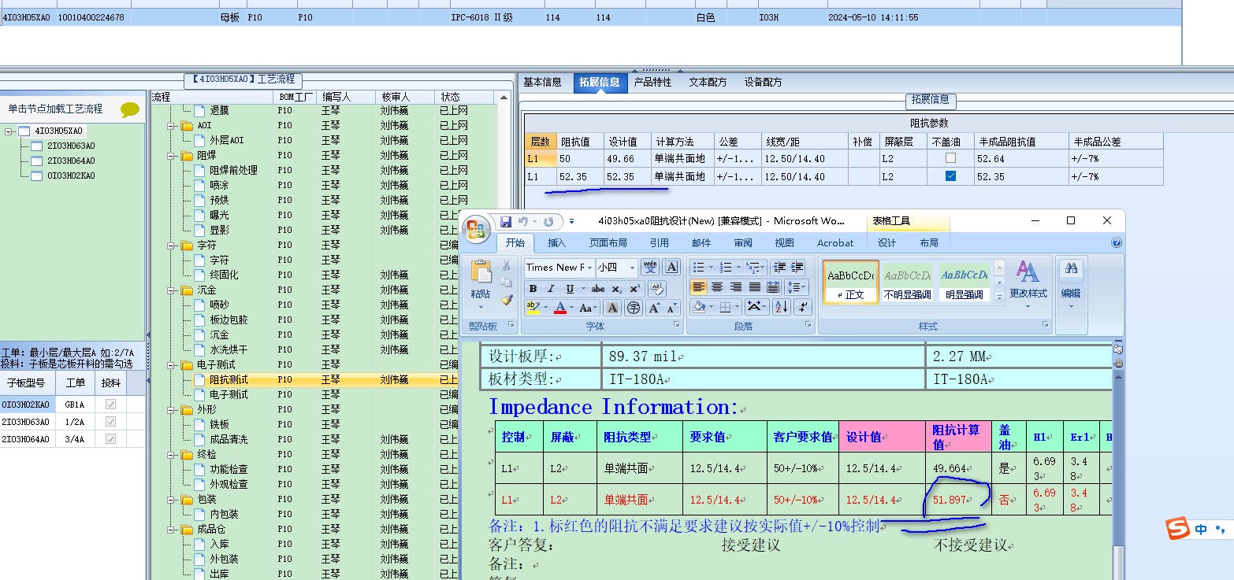Apply strikethrough formatting in Word

[598, 289]
